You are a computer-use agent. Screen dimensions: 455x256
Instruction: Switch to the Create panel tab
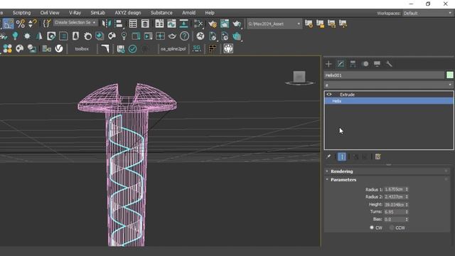328,64
